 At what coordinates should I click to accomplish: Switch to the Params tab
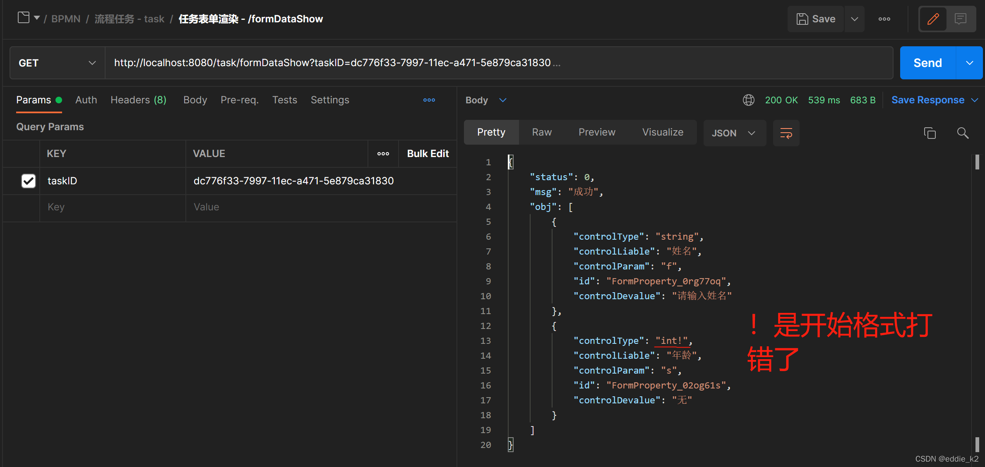pos(39,100)
